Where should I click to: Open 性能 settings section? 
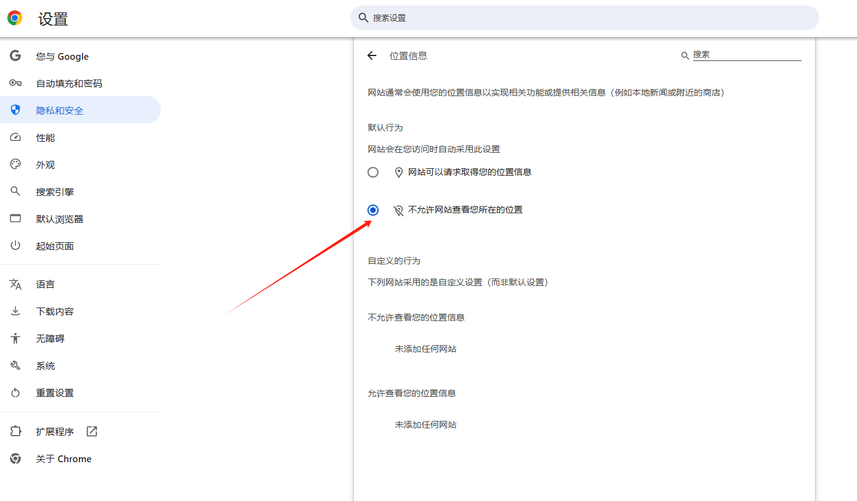[x=80, y=137]
